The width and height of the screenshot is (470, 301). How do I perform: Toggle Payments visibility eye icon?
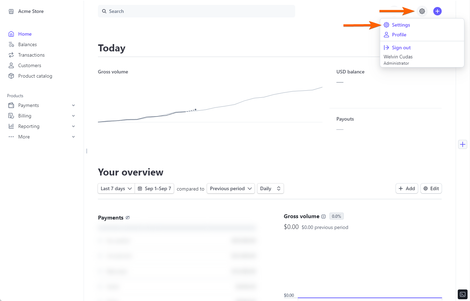click(128, 217)
